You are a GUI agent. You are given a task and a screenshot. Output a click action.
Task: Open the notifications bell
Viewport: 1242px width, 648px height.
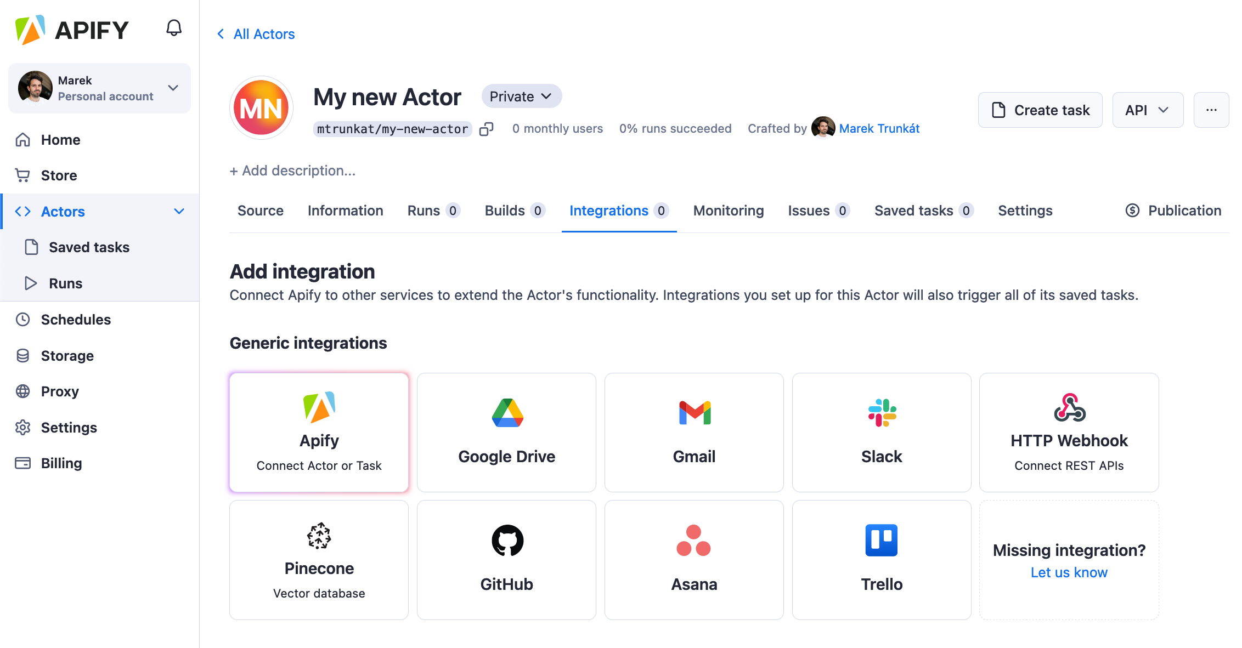click(x=174, y=27)
